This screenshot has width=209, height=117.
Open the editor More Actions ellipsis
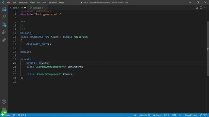point(205,8)
